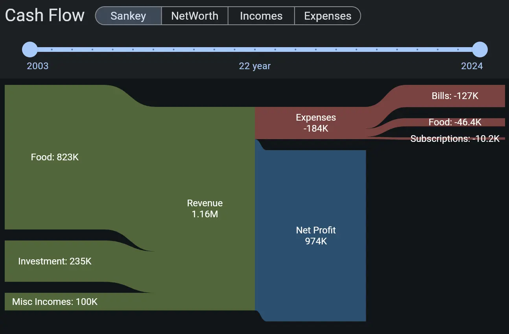Click the 2024 year label

[472, 66]
